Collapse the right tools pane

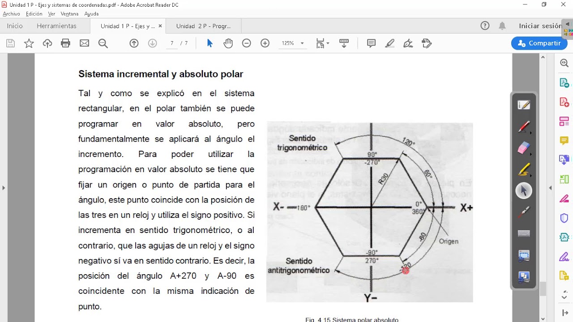coord(550,188)
